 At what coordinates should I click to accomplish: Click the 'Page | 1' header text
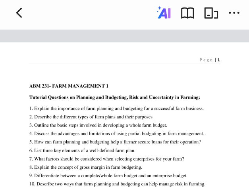[210, 60]
